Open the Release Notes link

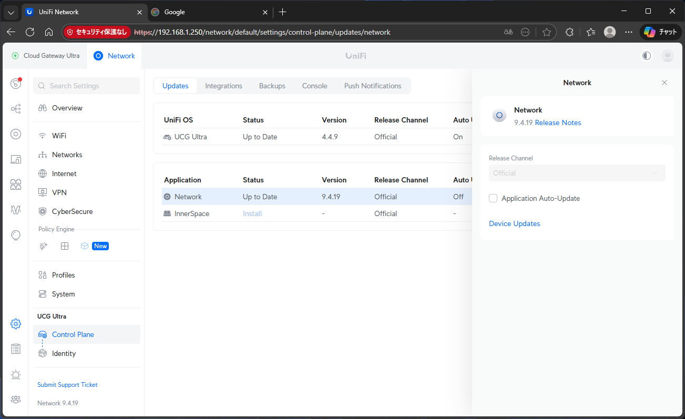point(558,122)
